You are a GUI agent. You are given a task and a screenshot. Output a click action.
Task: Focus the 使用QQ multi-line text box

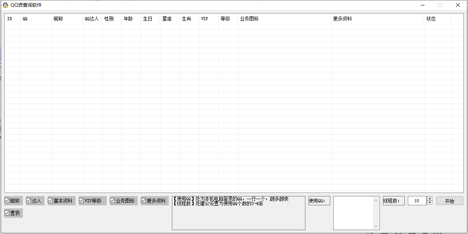353,213
